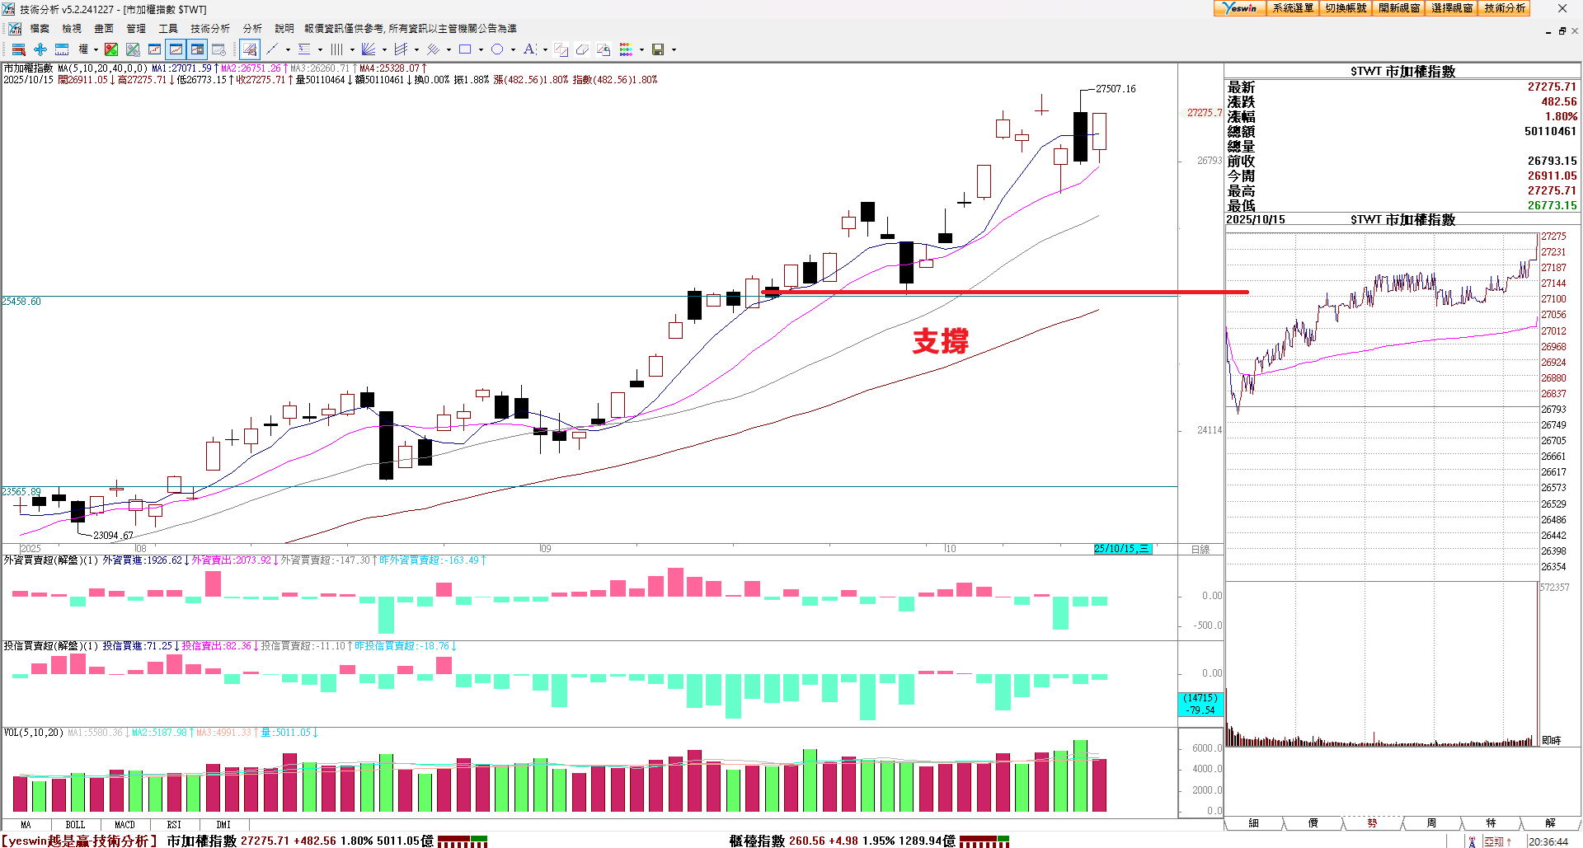Click the color palette grid icon
The height and width of the screenshot is (848, 1583).
626,49
